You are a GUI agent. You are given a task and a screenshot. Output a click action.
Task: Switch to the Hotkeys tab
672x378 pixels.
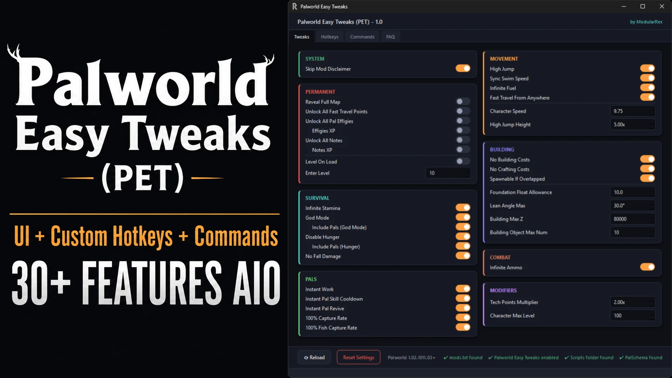tap(330, 37)
